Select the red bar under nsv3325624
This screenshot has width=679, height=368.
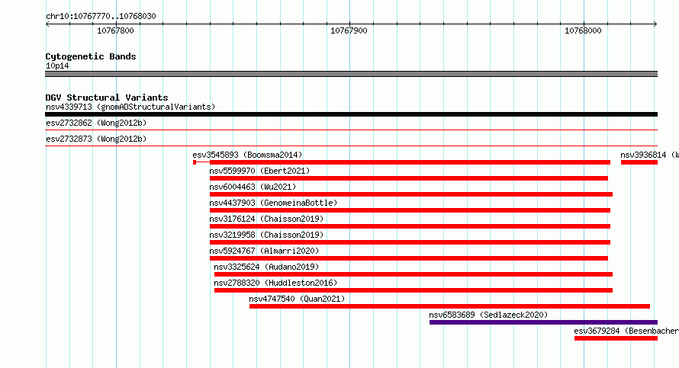(x=414, y=274)
